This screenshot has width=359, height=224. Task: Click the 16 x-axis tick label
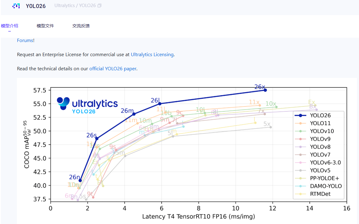click(x=347, y=208)
